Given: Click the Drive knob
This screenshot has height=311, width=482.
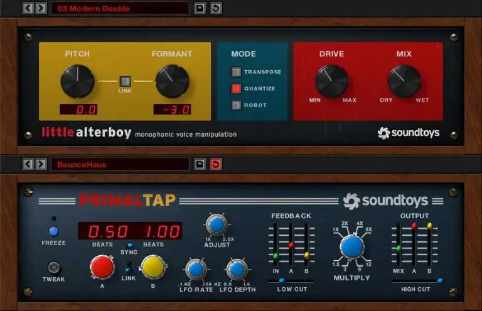Looking at the screenshot, I should tap(331, 81).
